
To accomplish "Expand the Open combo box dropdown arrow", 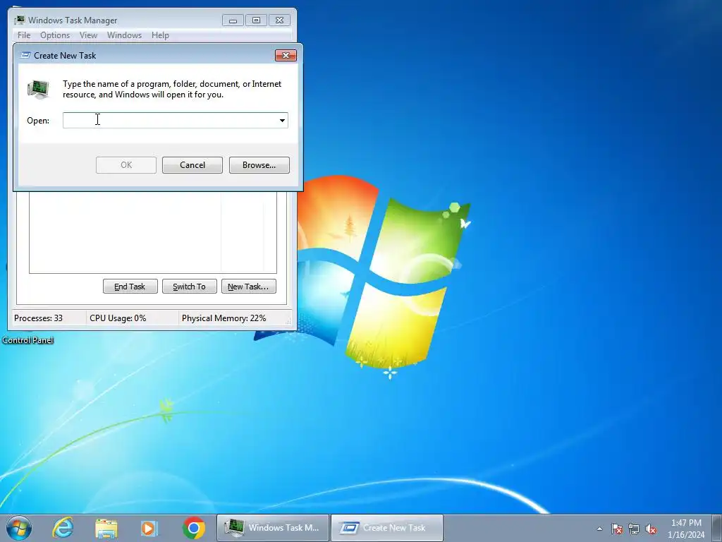I will click(x=282, y=120).
